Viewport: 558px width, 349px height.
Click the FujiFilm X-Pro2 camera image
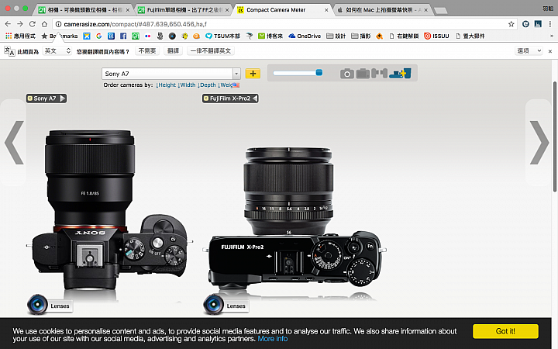coord(294,217)
